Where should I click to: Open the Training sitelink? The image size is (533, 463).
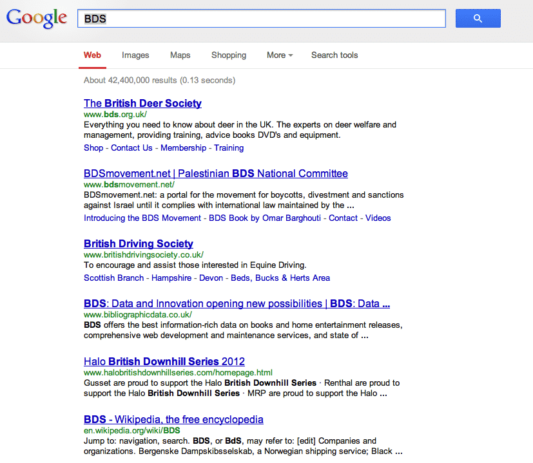coord(229,148)
